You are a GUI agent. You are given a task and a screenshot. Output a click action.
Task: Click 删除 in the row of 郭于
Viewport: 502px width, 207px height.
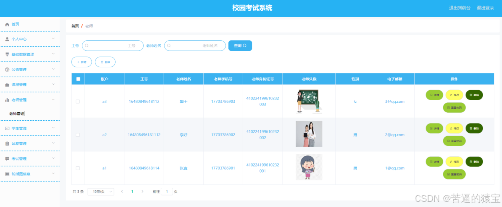click(474, 95)
